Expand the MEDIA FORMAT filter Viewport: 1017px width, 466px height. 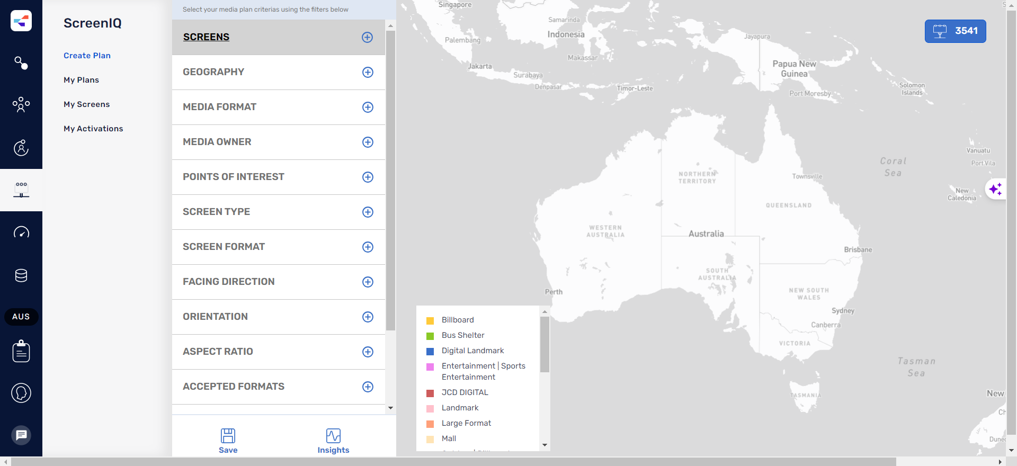point(368,107)
